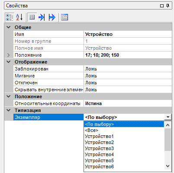Collapse the Типизация category
The width and height of the screenshot is (174, 173).
click(x=9, y=110)
